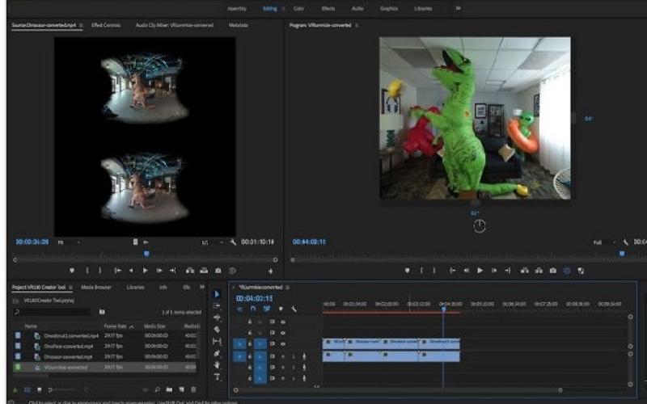
Task: Open the Full resolution dropdown in Program monitor
Action: pyautogui.click(x=602, y=242)
